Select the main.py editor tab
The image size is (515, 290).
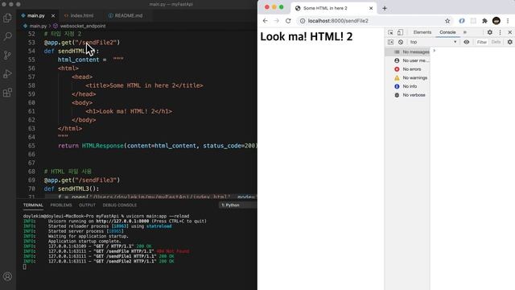point(35,15)
